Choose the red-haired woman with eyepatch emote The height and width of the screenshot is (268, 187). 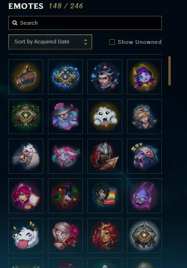[x=105, y=235]
